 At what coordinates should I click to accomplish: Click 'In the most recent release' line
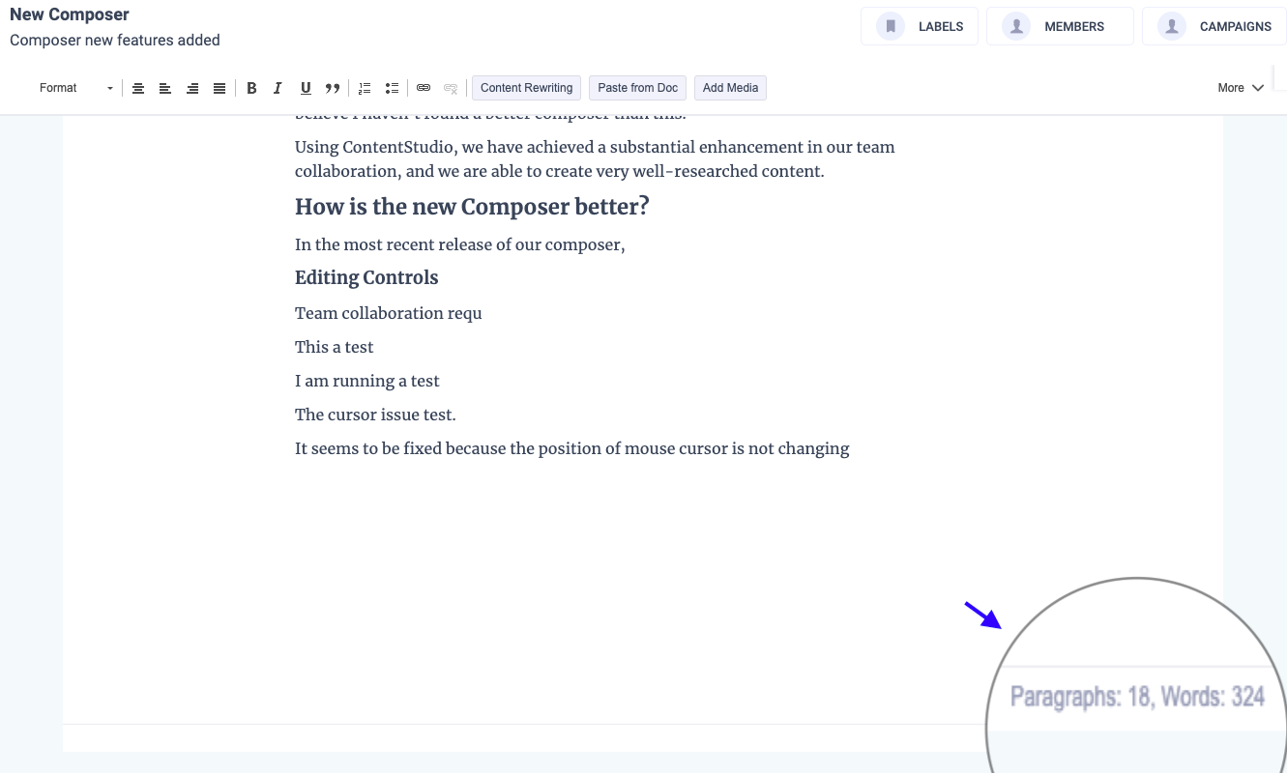[x=460, y=244]
